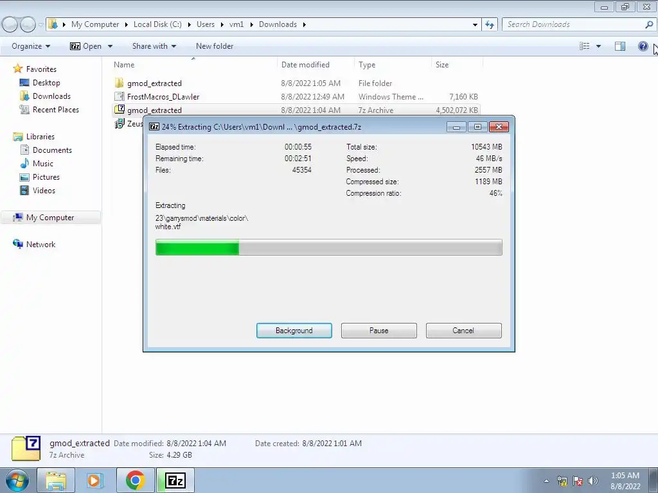Click the green extraction progress bar
The image size is (658, 493).
[328, 247]
